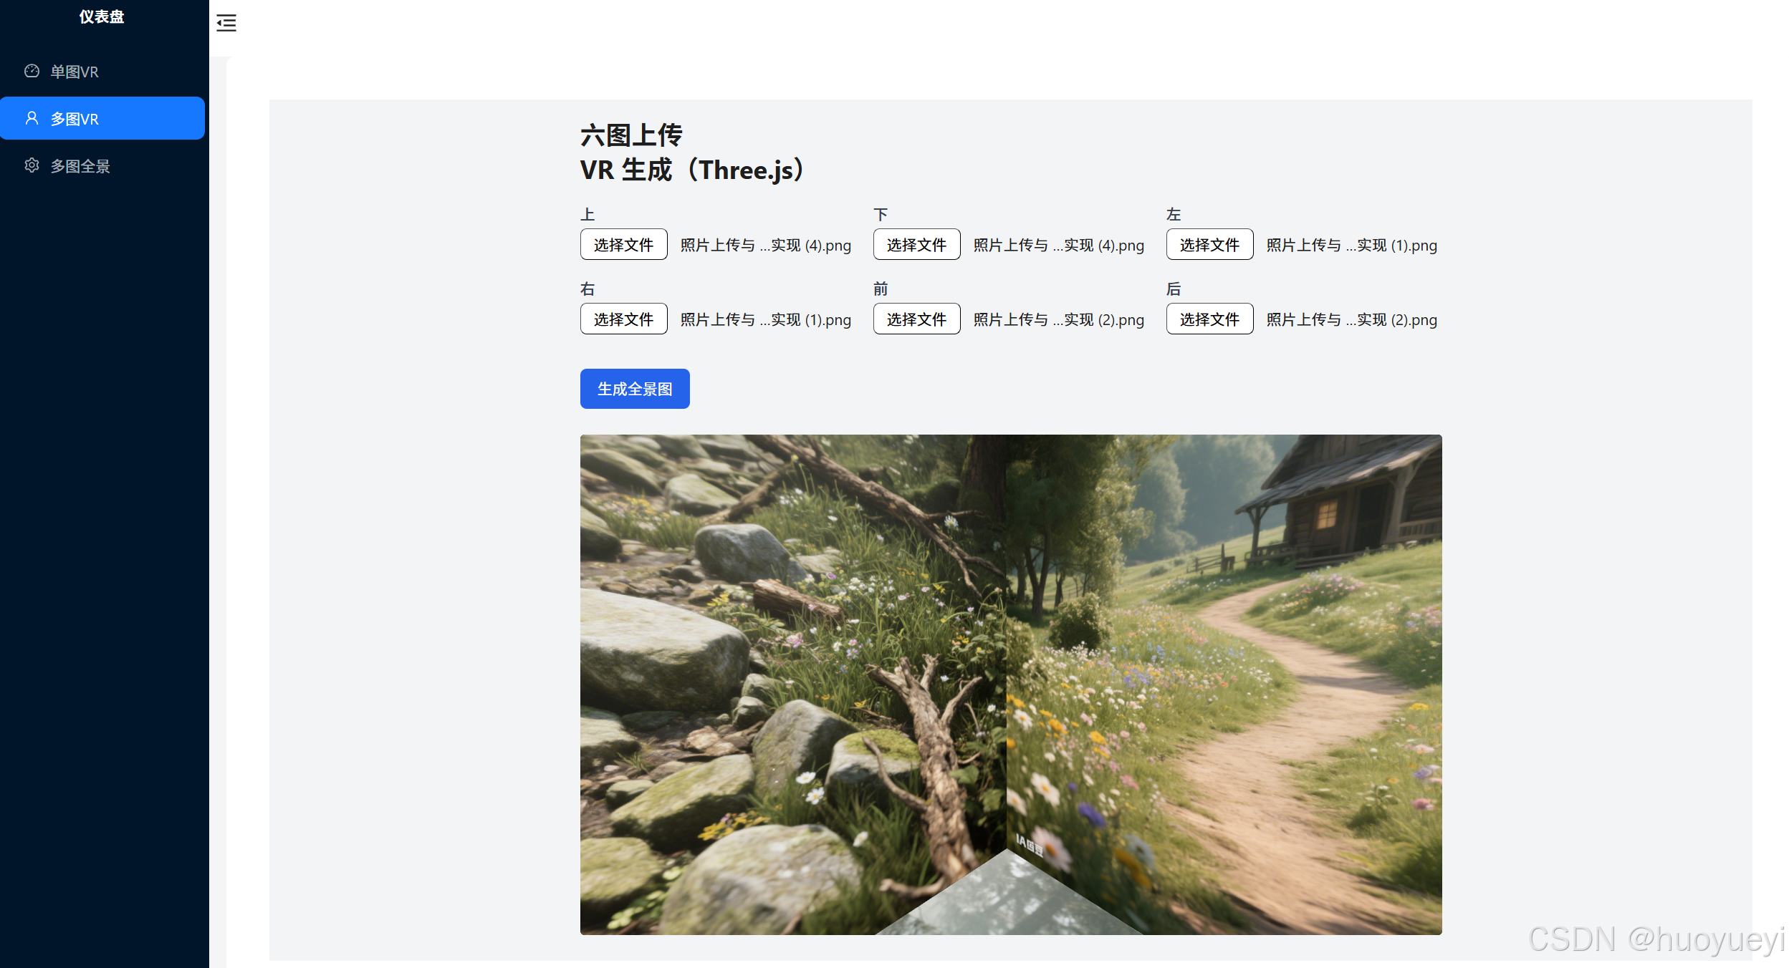Choose file for the 左 (left) image
The image size is (1789, 968).
[x=1209, y=245]
